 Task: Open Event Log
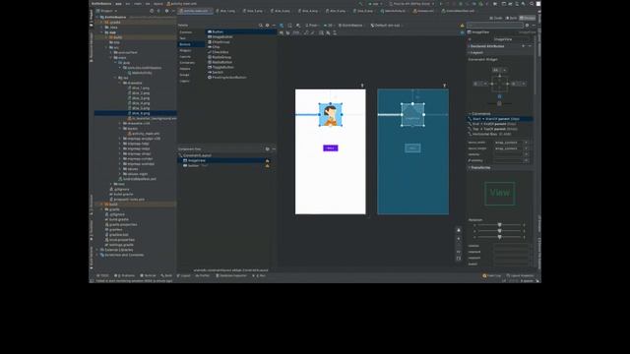[492, 275]
